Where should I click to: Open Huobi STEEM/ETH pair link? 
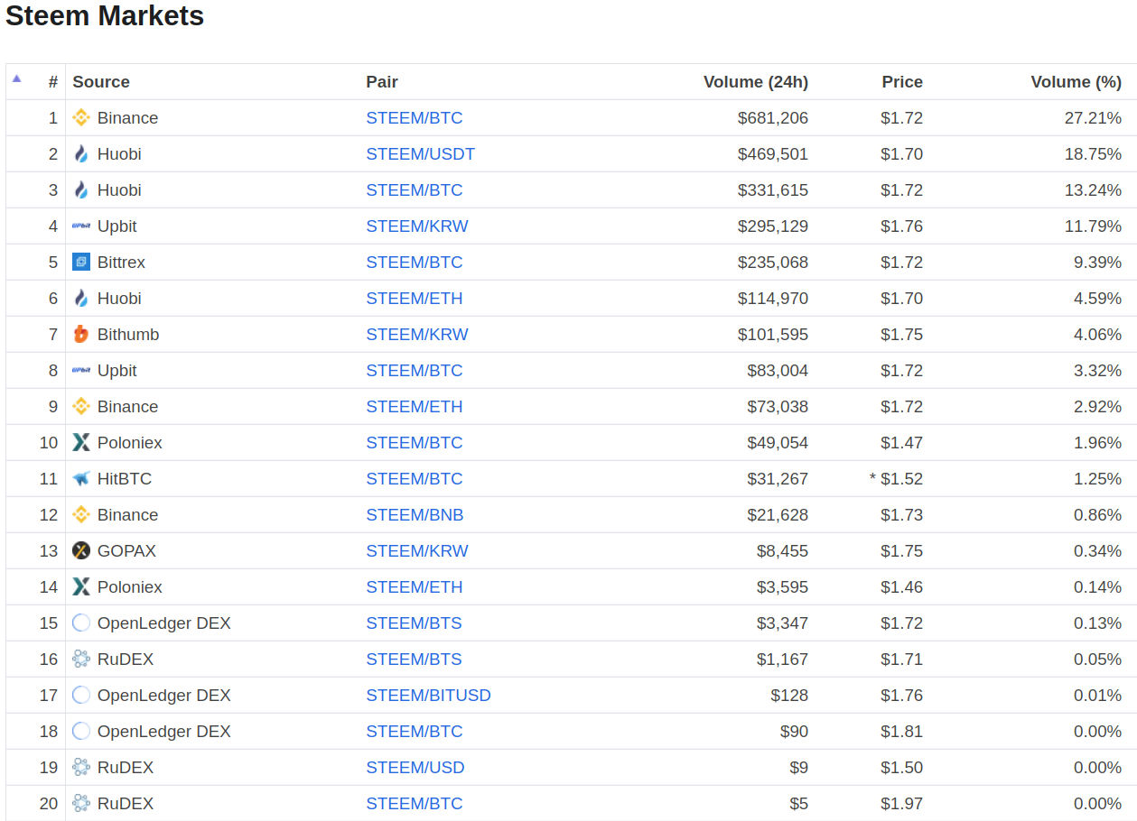(415, 298)
